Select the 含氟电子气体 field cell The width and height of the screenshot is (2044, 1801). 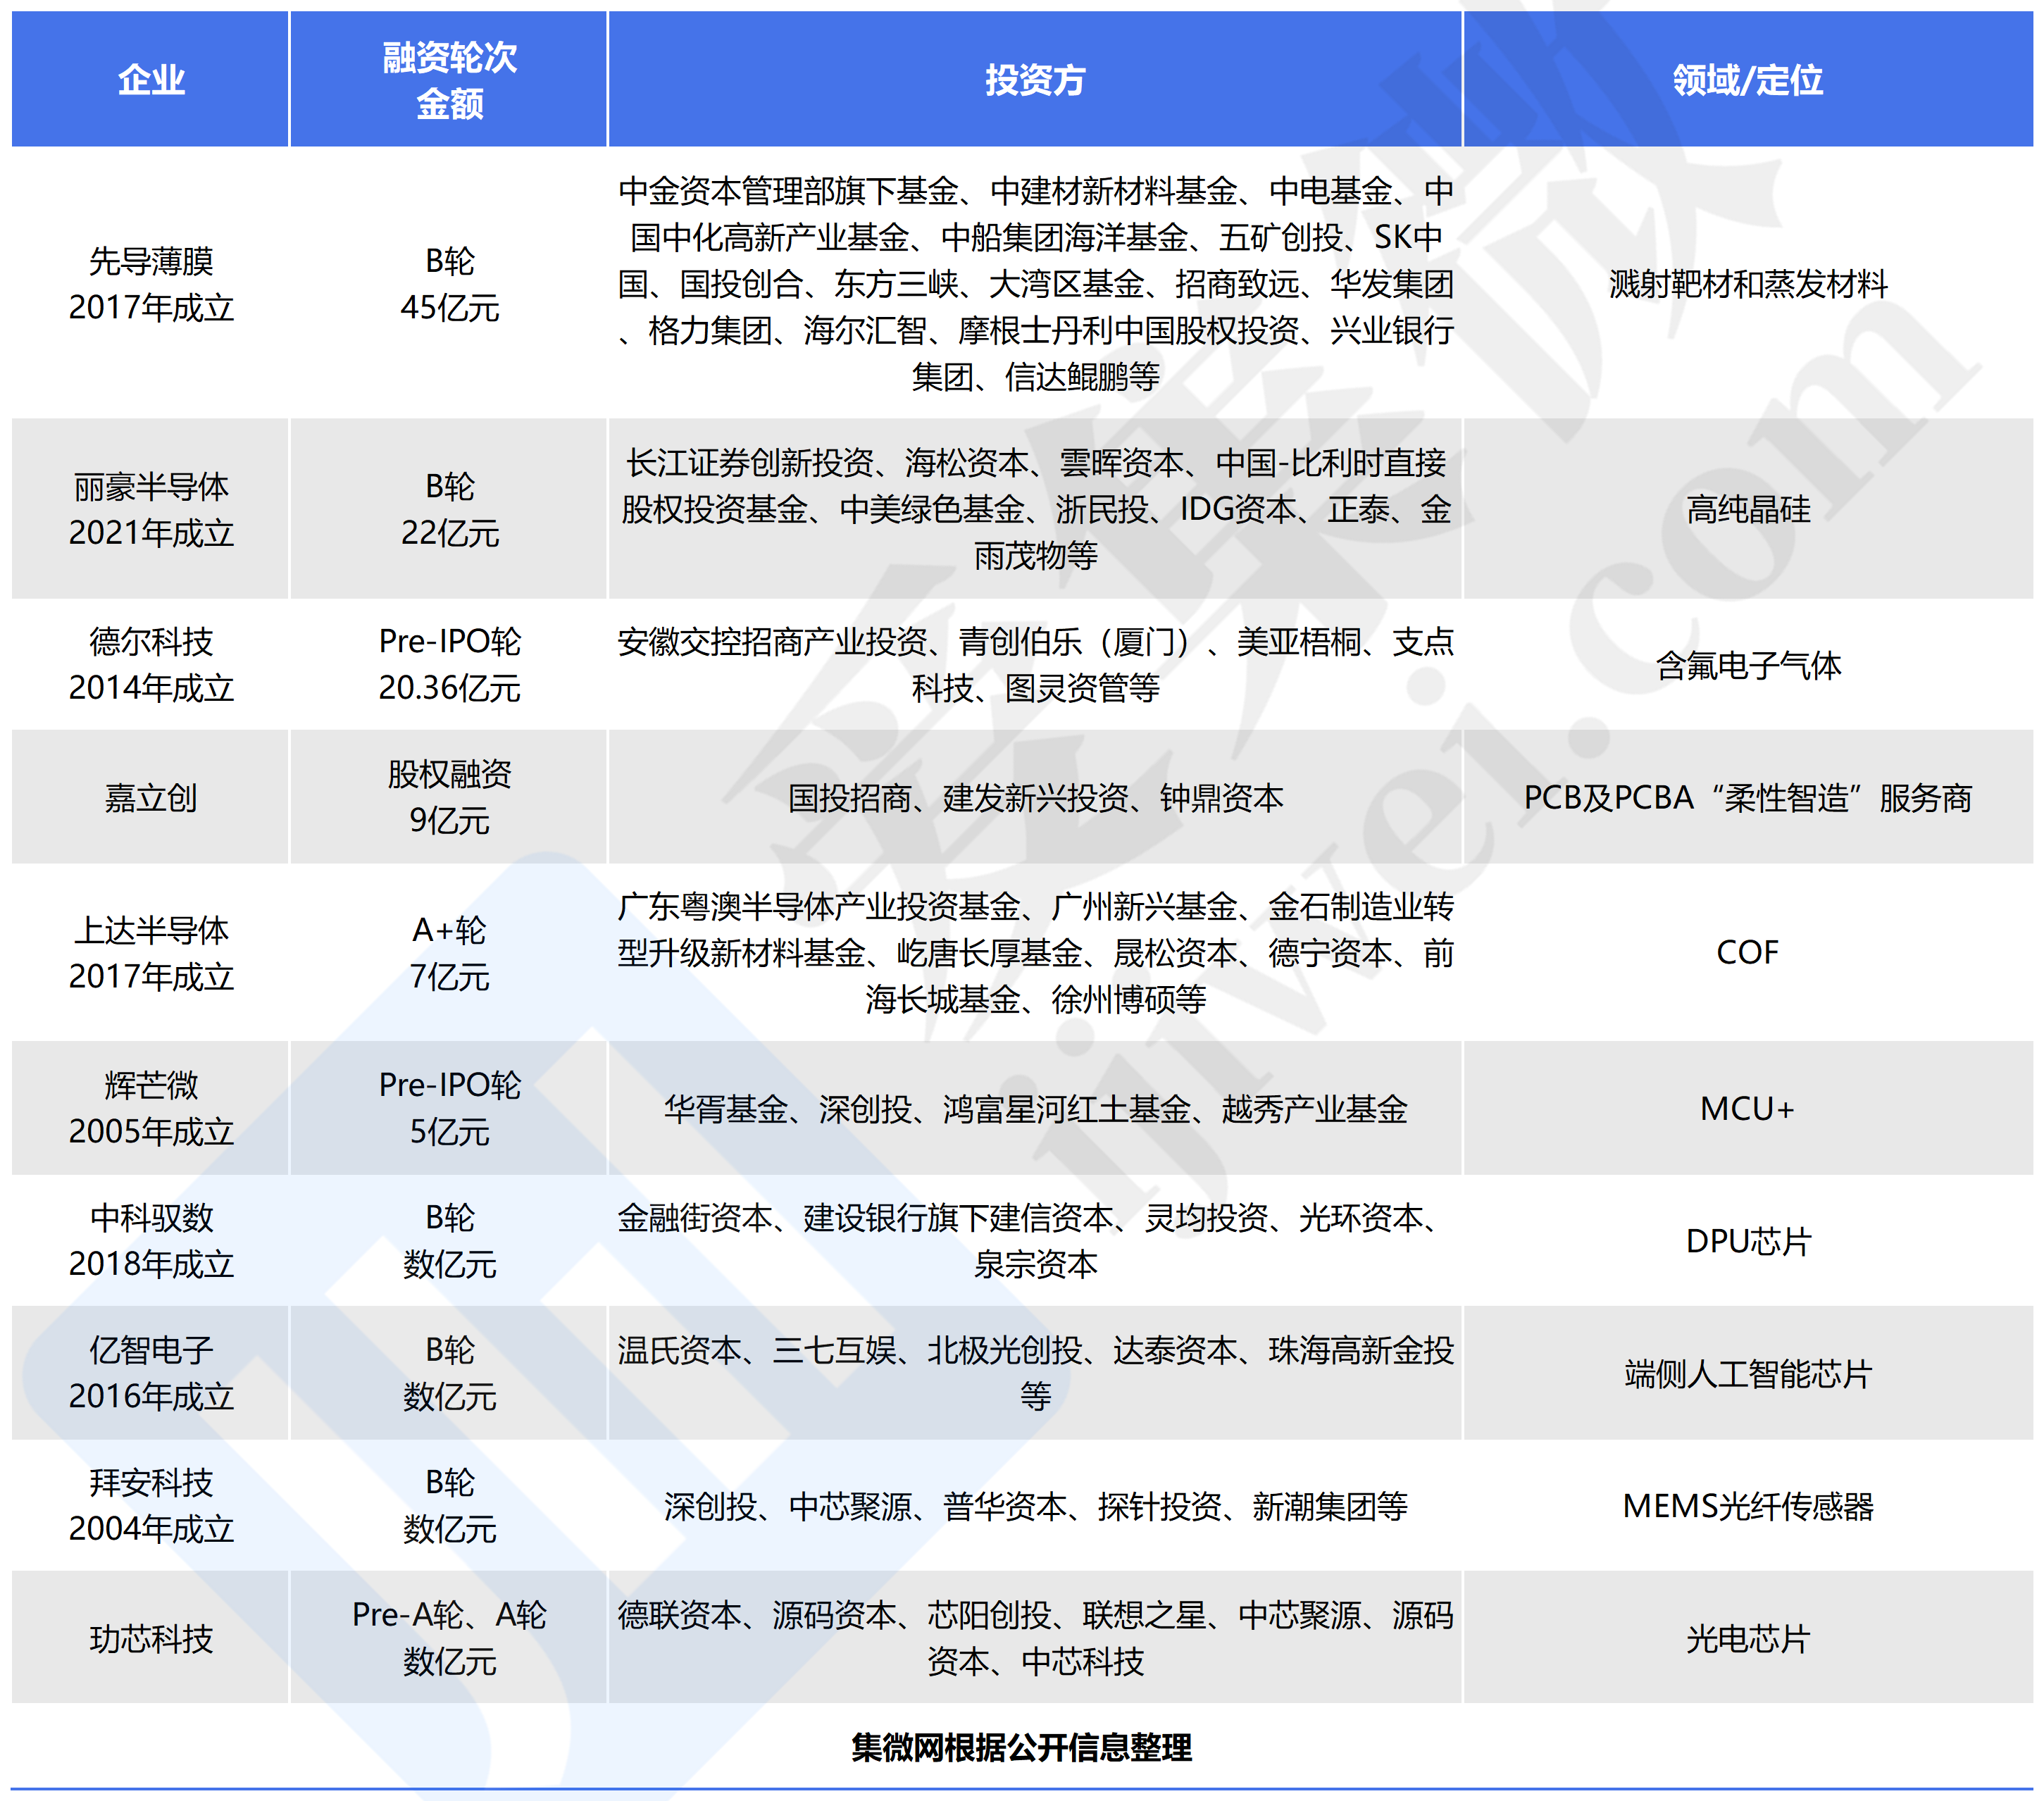(1748, 664)
